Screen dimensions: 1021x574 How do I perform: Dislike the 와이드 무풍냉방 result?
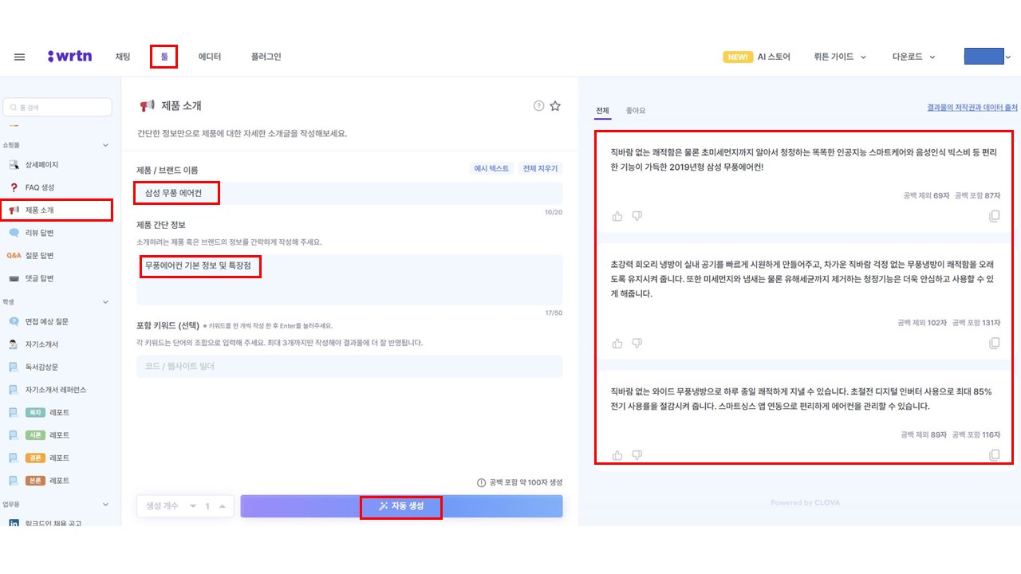(637, 455)
